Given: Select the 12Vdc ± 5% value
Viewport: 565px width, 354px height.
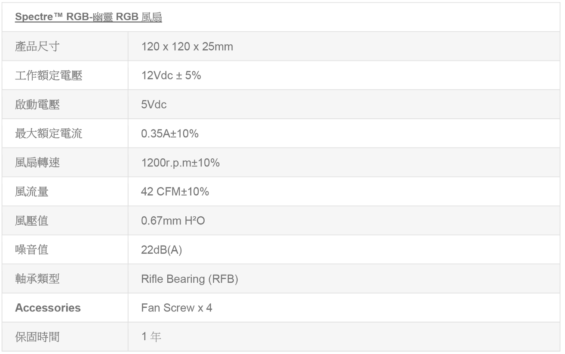Looking at the screenshot, I should click(171, 76).
